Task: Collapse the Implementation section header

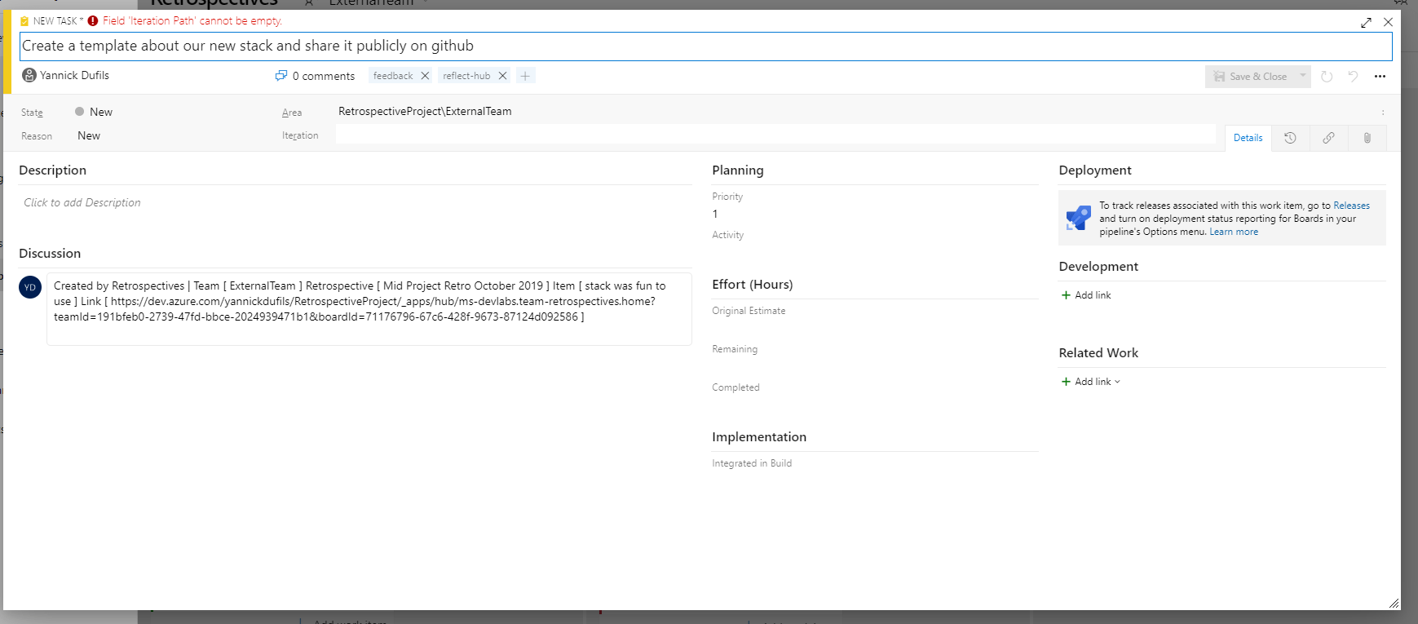Action: tap(759, 437)
